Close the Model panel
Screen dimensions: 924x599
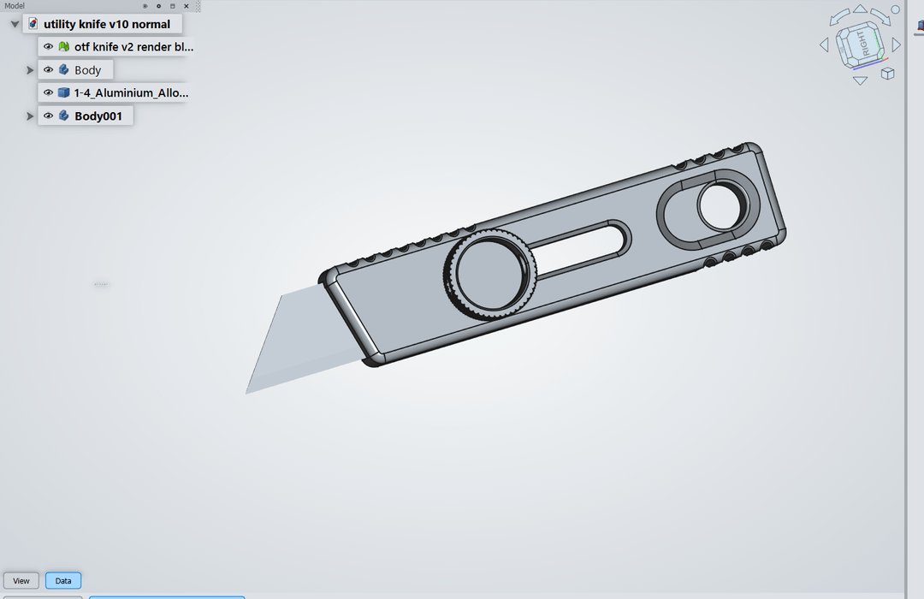click(187, 6)
